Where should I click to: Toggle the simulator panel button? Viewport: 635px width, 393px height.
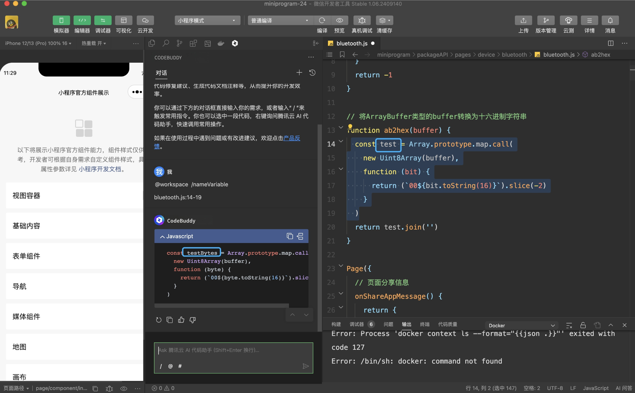(61, 21)
